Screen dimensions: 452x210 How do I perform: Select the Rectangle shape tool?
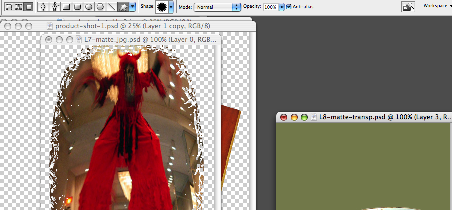click(x=67, y=7)
